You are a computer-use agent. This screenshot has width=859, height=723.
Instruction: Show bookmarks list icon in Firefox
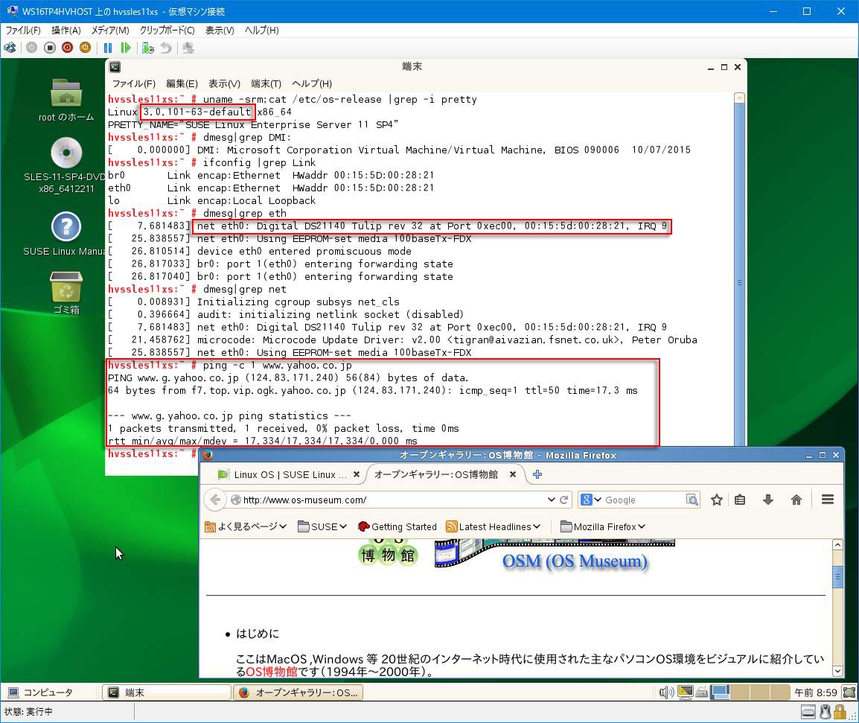[740, 500]
